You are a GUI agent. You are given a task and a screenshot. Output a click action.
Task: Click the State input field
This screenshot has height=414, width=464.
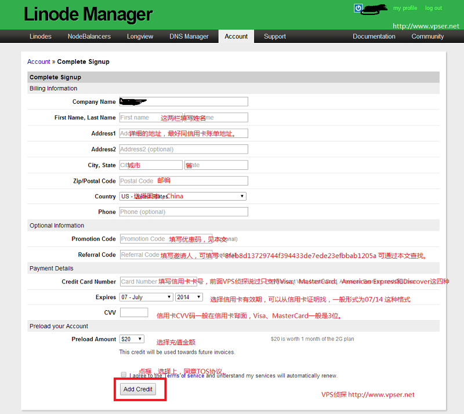tap(216, 165)
